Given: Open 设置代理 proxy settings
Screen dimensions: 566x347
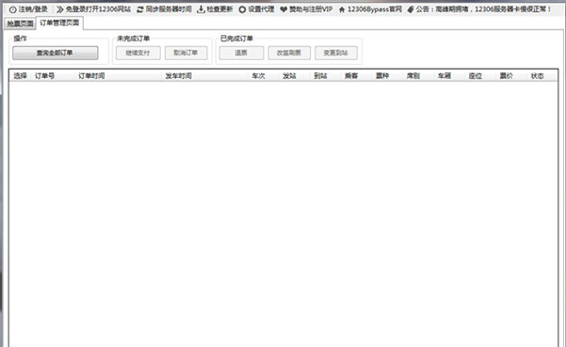Looking at the screenshot, I should (257, 9).
